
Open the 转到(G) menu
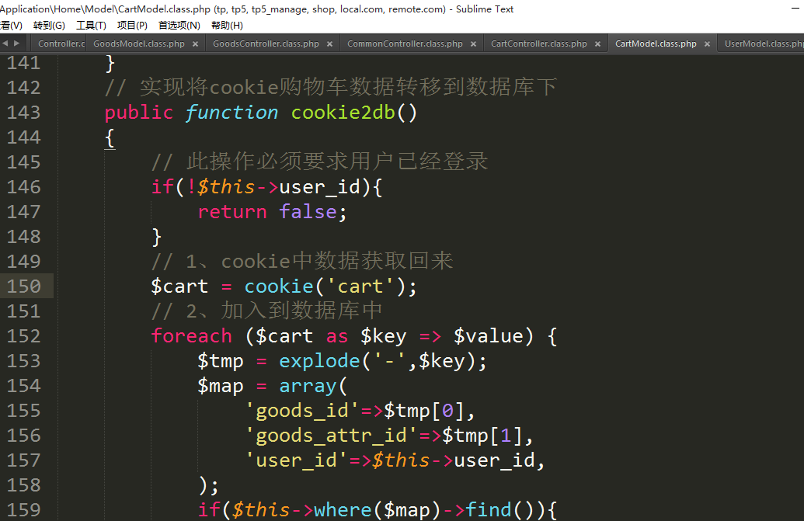pyautogui.click(x=49, y=26)
